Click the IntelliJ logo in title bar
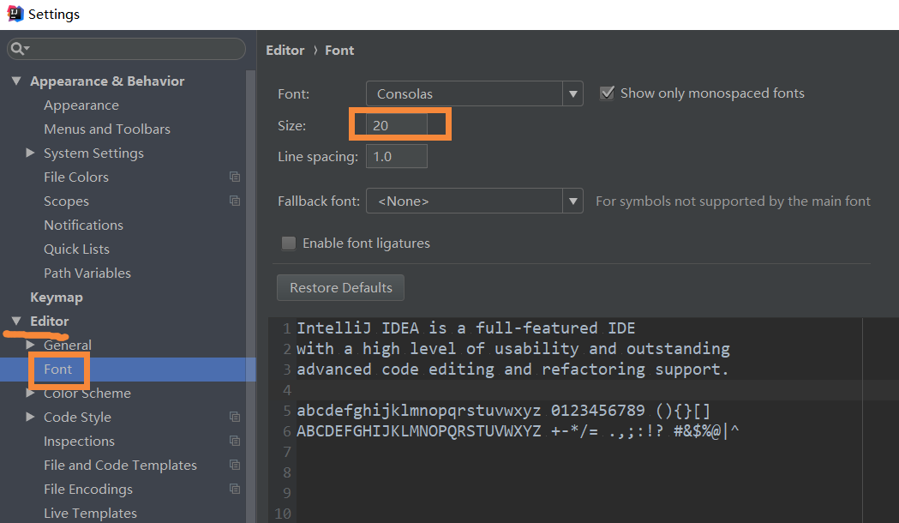Viewport: 899px width, 523px height. [15, 14]
